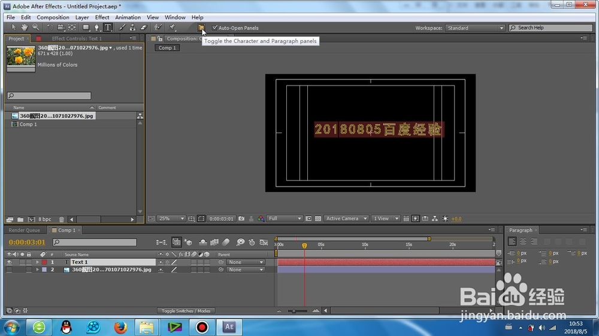
Task: Open the 25% magnification dropdown
Action: [x=171, y=219]
